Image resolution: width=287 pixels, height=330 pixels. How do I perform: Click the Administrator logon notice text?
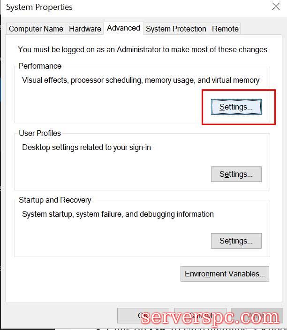pyautogui.click(x=143, y=49)
